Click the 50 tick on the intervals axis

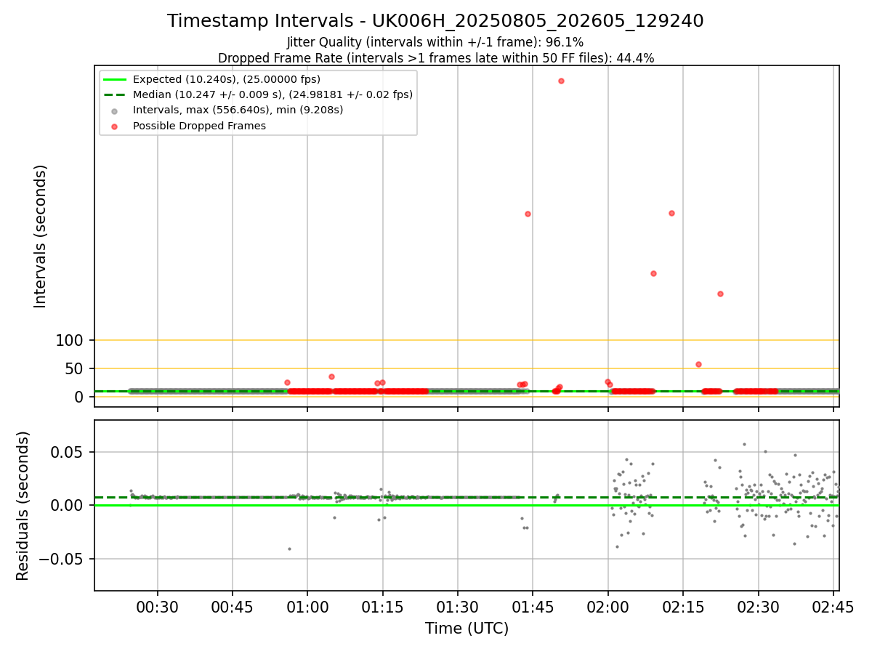75,368
